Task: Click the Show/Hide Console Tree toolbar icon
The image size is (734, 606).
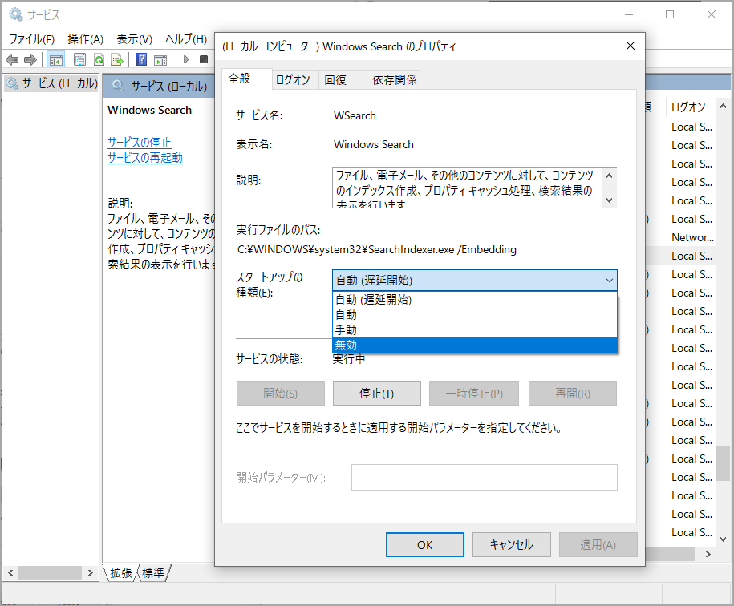Action: pos(56,59)
